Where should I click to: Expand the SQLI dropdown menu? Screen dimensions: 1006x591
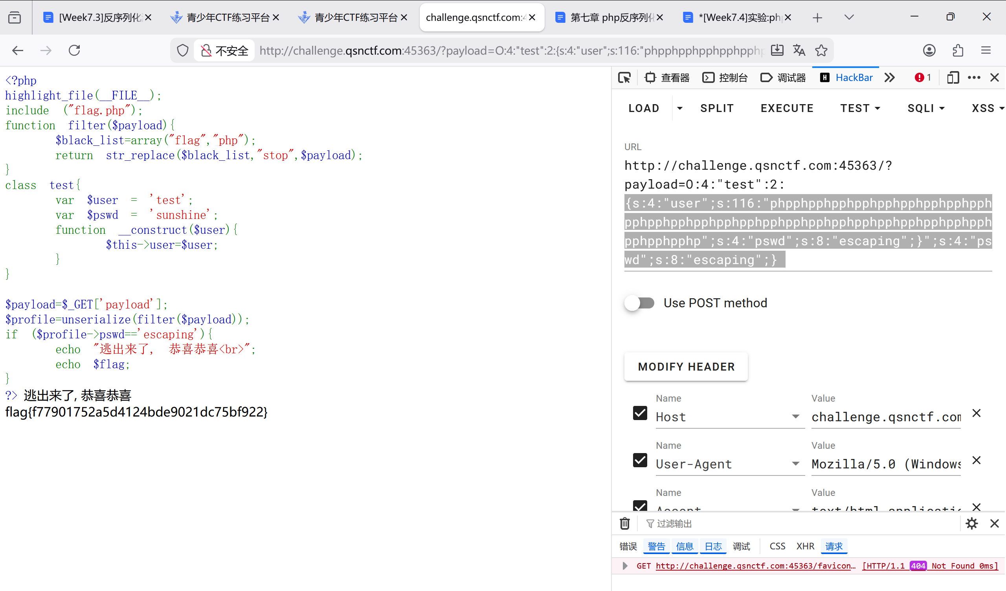click(x=926, y=108)
